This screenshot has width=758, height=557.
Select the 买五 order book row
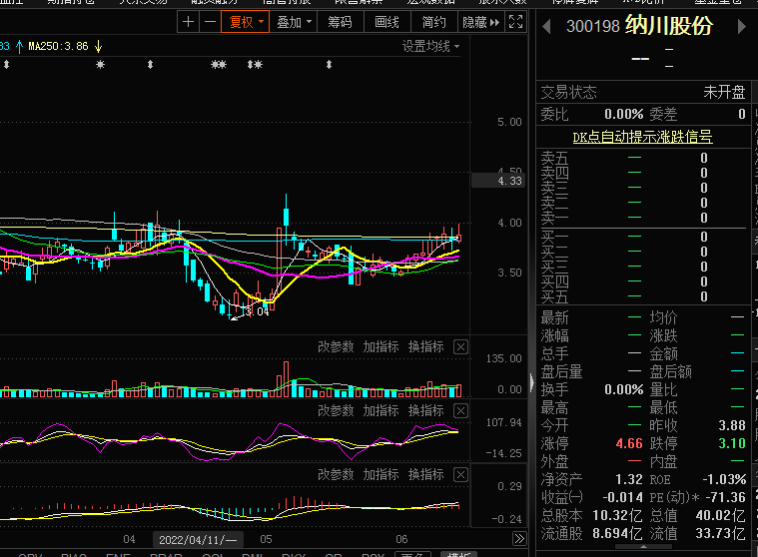coord(643,296)
